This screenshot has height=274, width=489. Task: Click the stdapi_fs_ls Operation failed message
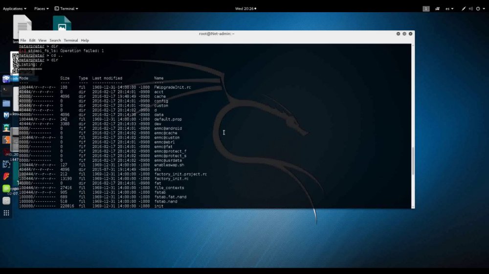(66, 51)
